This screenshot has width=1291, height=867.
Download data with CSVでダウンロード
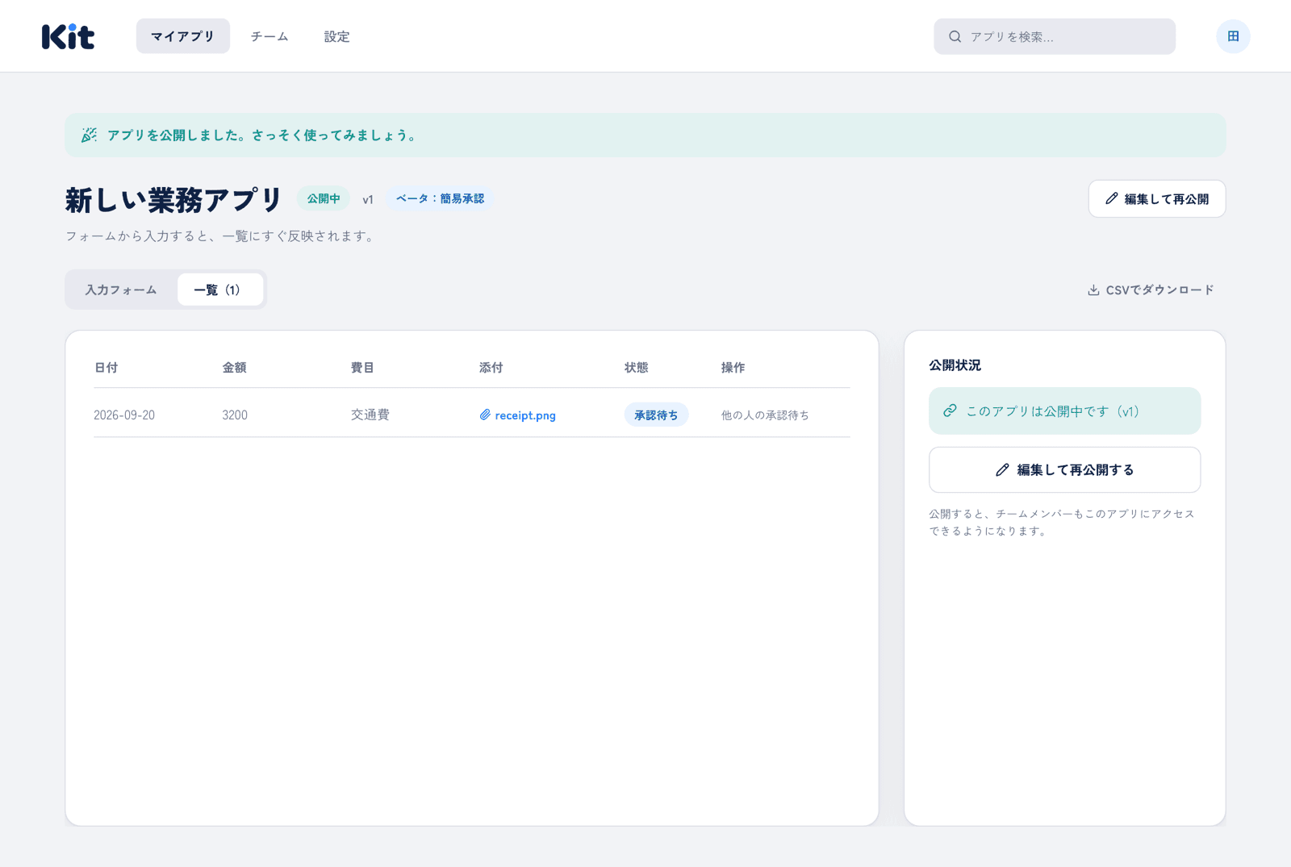tap(1150, 290)
